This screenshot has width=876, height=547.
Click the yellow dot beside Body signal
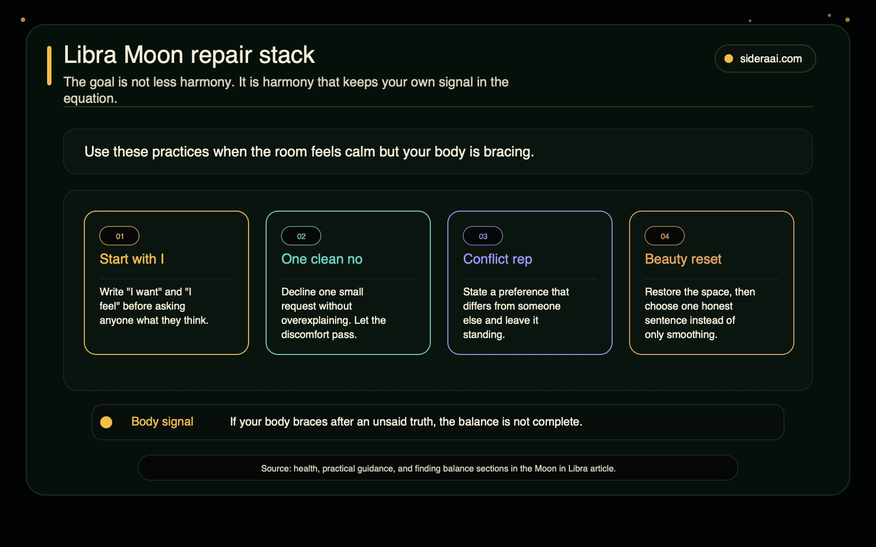pos(106,422)
